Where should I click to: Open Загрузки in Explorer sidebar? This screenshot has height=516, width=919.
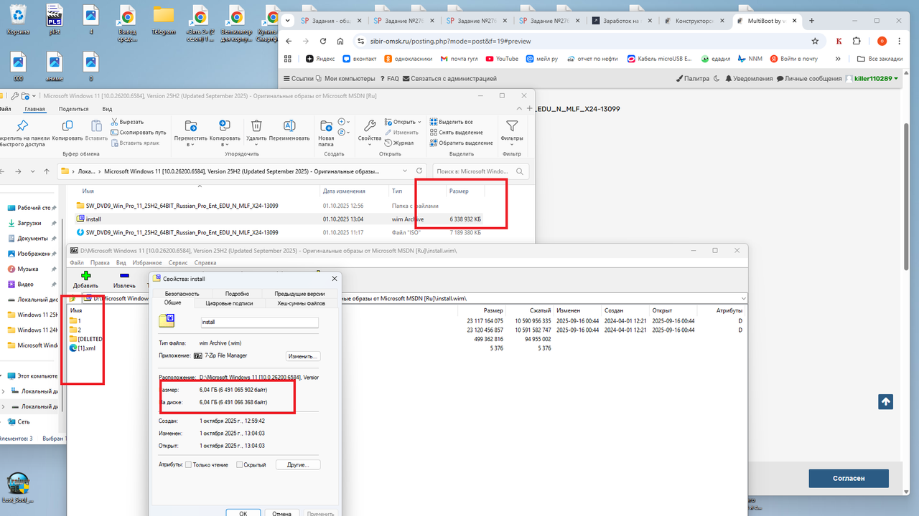point(29,223)
